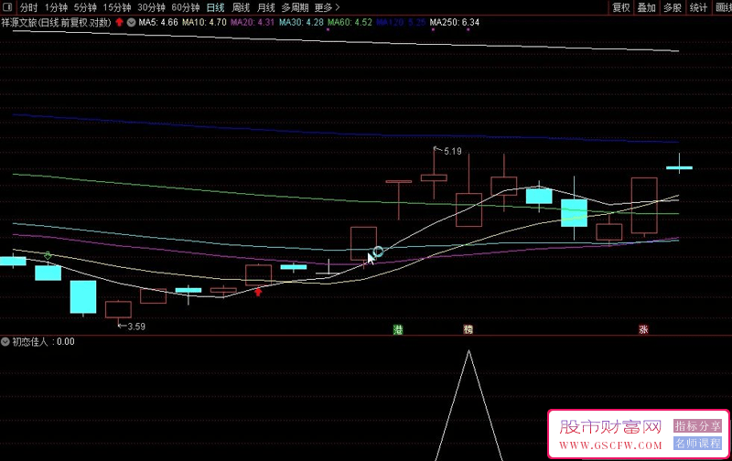The image size is (732, 461).
Task: Click the 多股 multi-stock button
Action: click(673, 7)
